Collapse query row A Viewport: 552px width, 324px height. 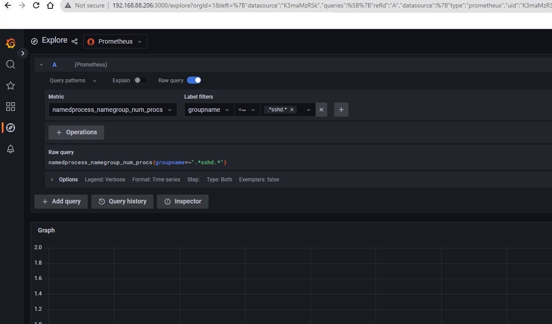[x=41, y=64]
